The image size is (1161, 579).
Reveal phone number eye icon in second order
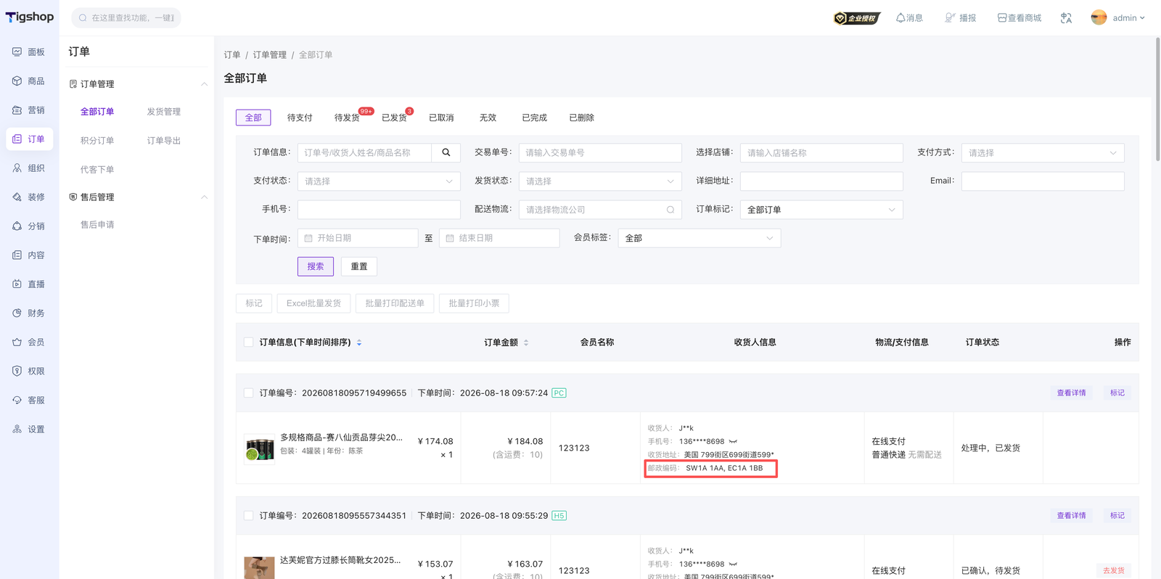(x=733, y=564)
